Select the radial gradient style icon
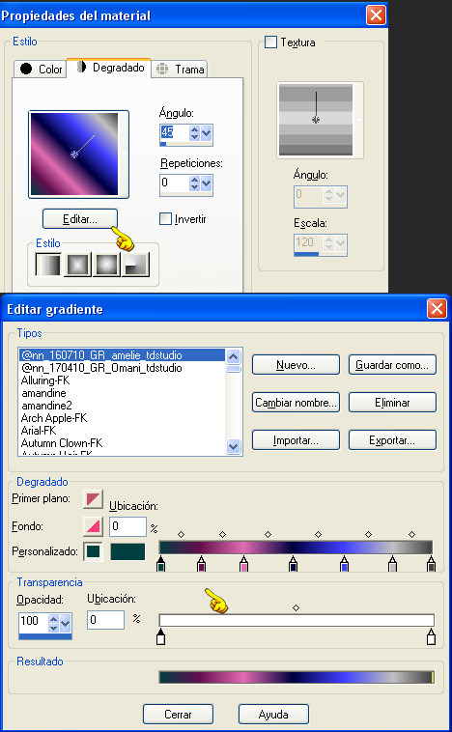The height and width of the screenshot is (732, 452). point(136,265)
